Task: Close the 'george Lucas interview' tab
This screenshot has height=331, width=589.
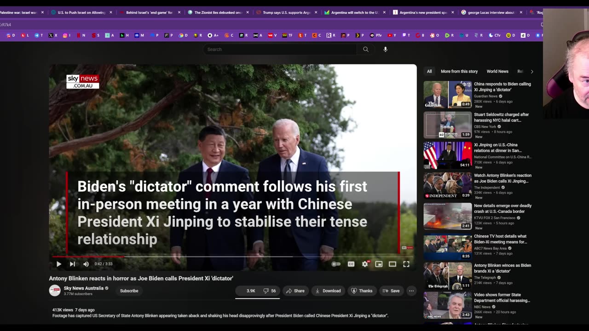Action: pyautogui.click(x=521, y=12)
